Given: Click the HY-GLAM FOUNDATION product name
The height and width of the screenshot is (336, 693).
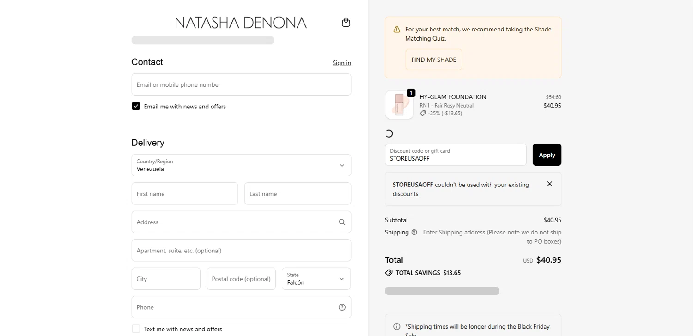Looking at the screenshot, I should pyautogui.click(x=453, y=97).
